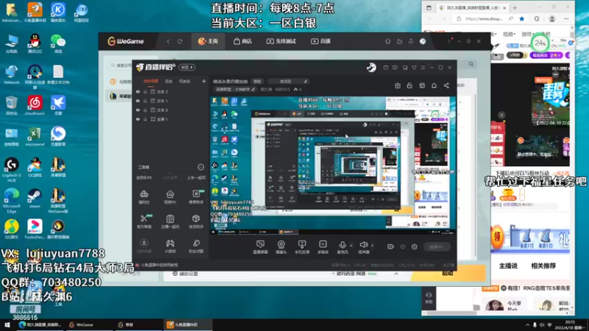Open the clipboard tool in the toolbox
Screen dimensions: 589x331
[x=170, y=221]
